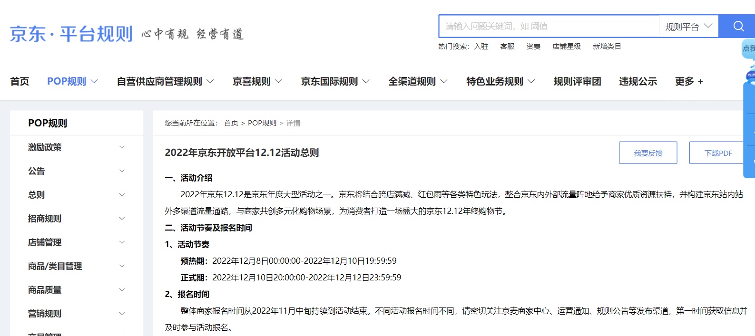Viewport: 755px width, 336px height.
Task: Expand 营销规则 in the sidebar
Action: [x=77, y=314]
